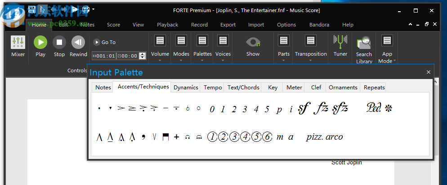
Task: Select the fz forzando symbol
Action: [x=321, y=108]
